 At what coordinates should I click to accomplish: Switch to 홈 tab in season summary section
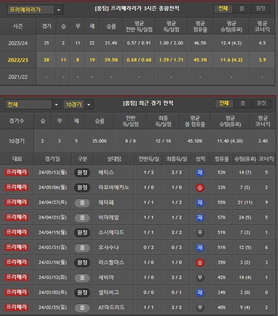242,8
